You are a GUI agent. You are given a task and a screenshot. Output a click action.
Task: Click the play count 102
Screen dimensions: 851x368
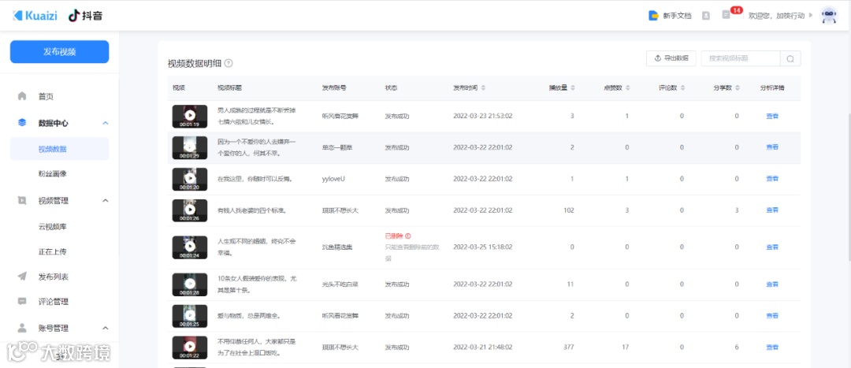(569, 210)
